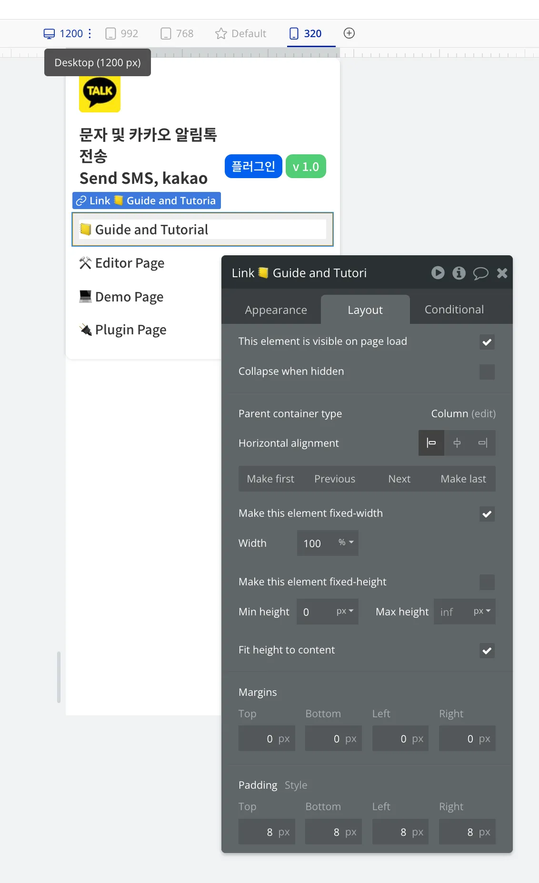The width and height of the screenshot is (539, 883).
Task: Click the Padding Bottom field
Action: pyautogui.click(x=333, y=832)
